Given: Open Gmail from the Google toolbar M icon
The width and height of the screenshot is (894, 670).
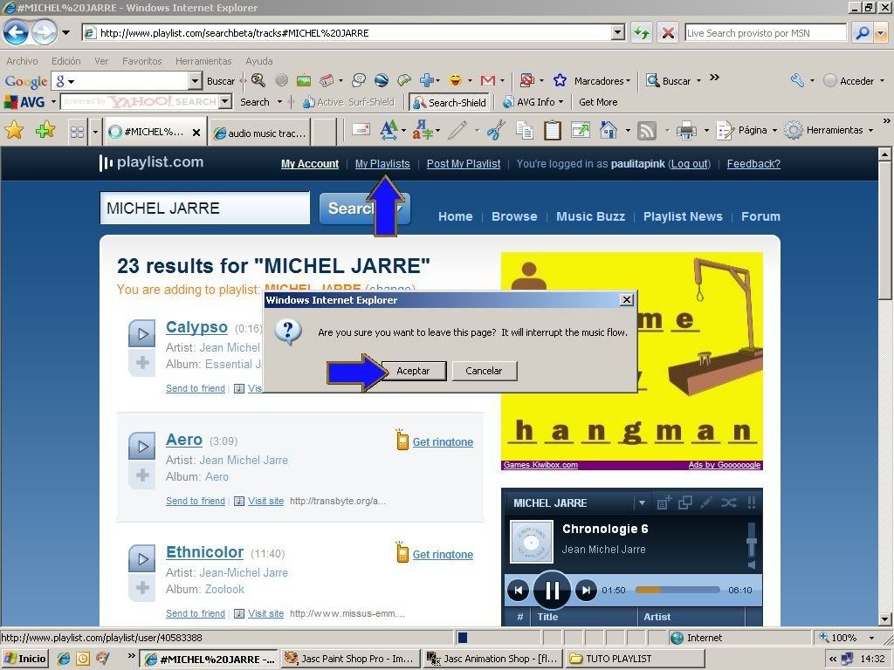Looking at the screenshot, I should click(x=487, y=81).
